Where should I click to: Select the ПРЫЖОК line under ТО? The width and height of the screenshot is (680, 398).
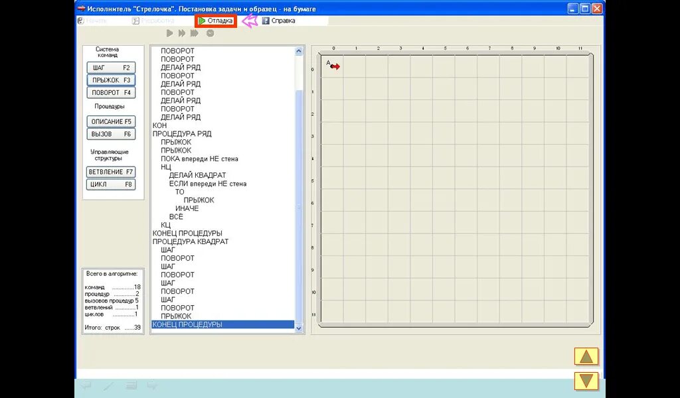click(x=199, y=200)
